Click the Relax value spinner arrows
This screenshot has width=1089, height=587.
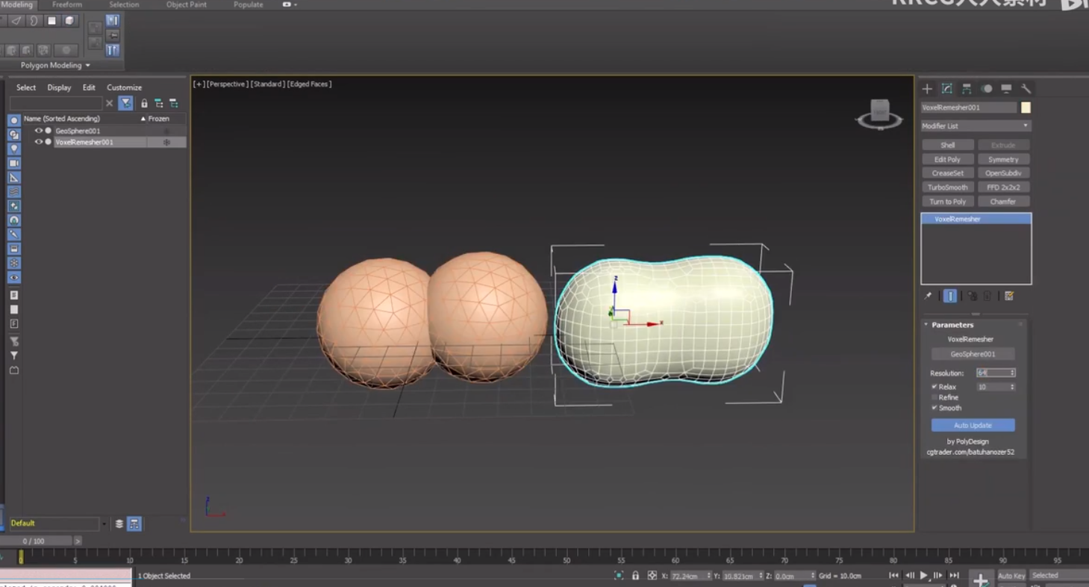click(1012, 387)
